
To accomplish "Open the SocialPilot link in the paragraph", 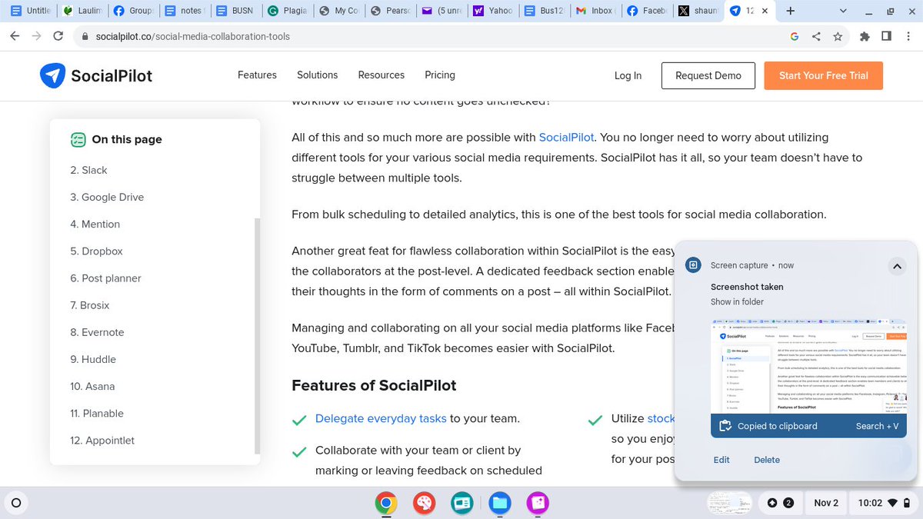I will point(566,138).
